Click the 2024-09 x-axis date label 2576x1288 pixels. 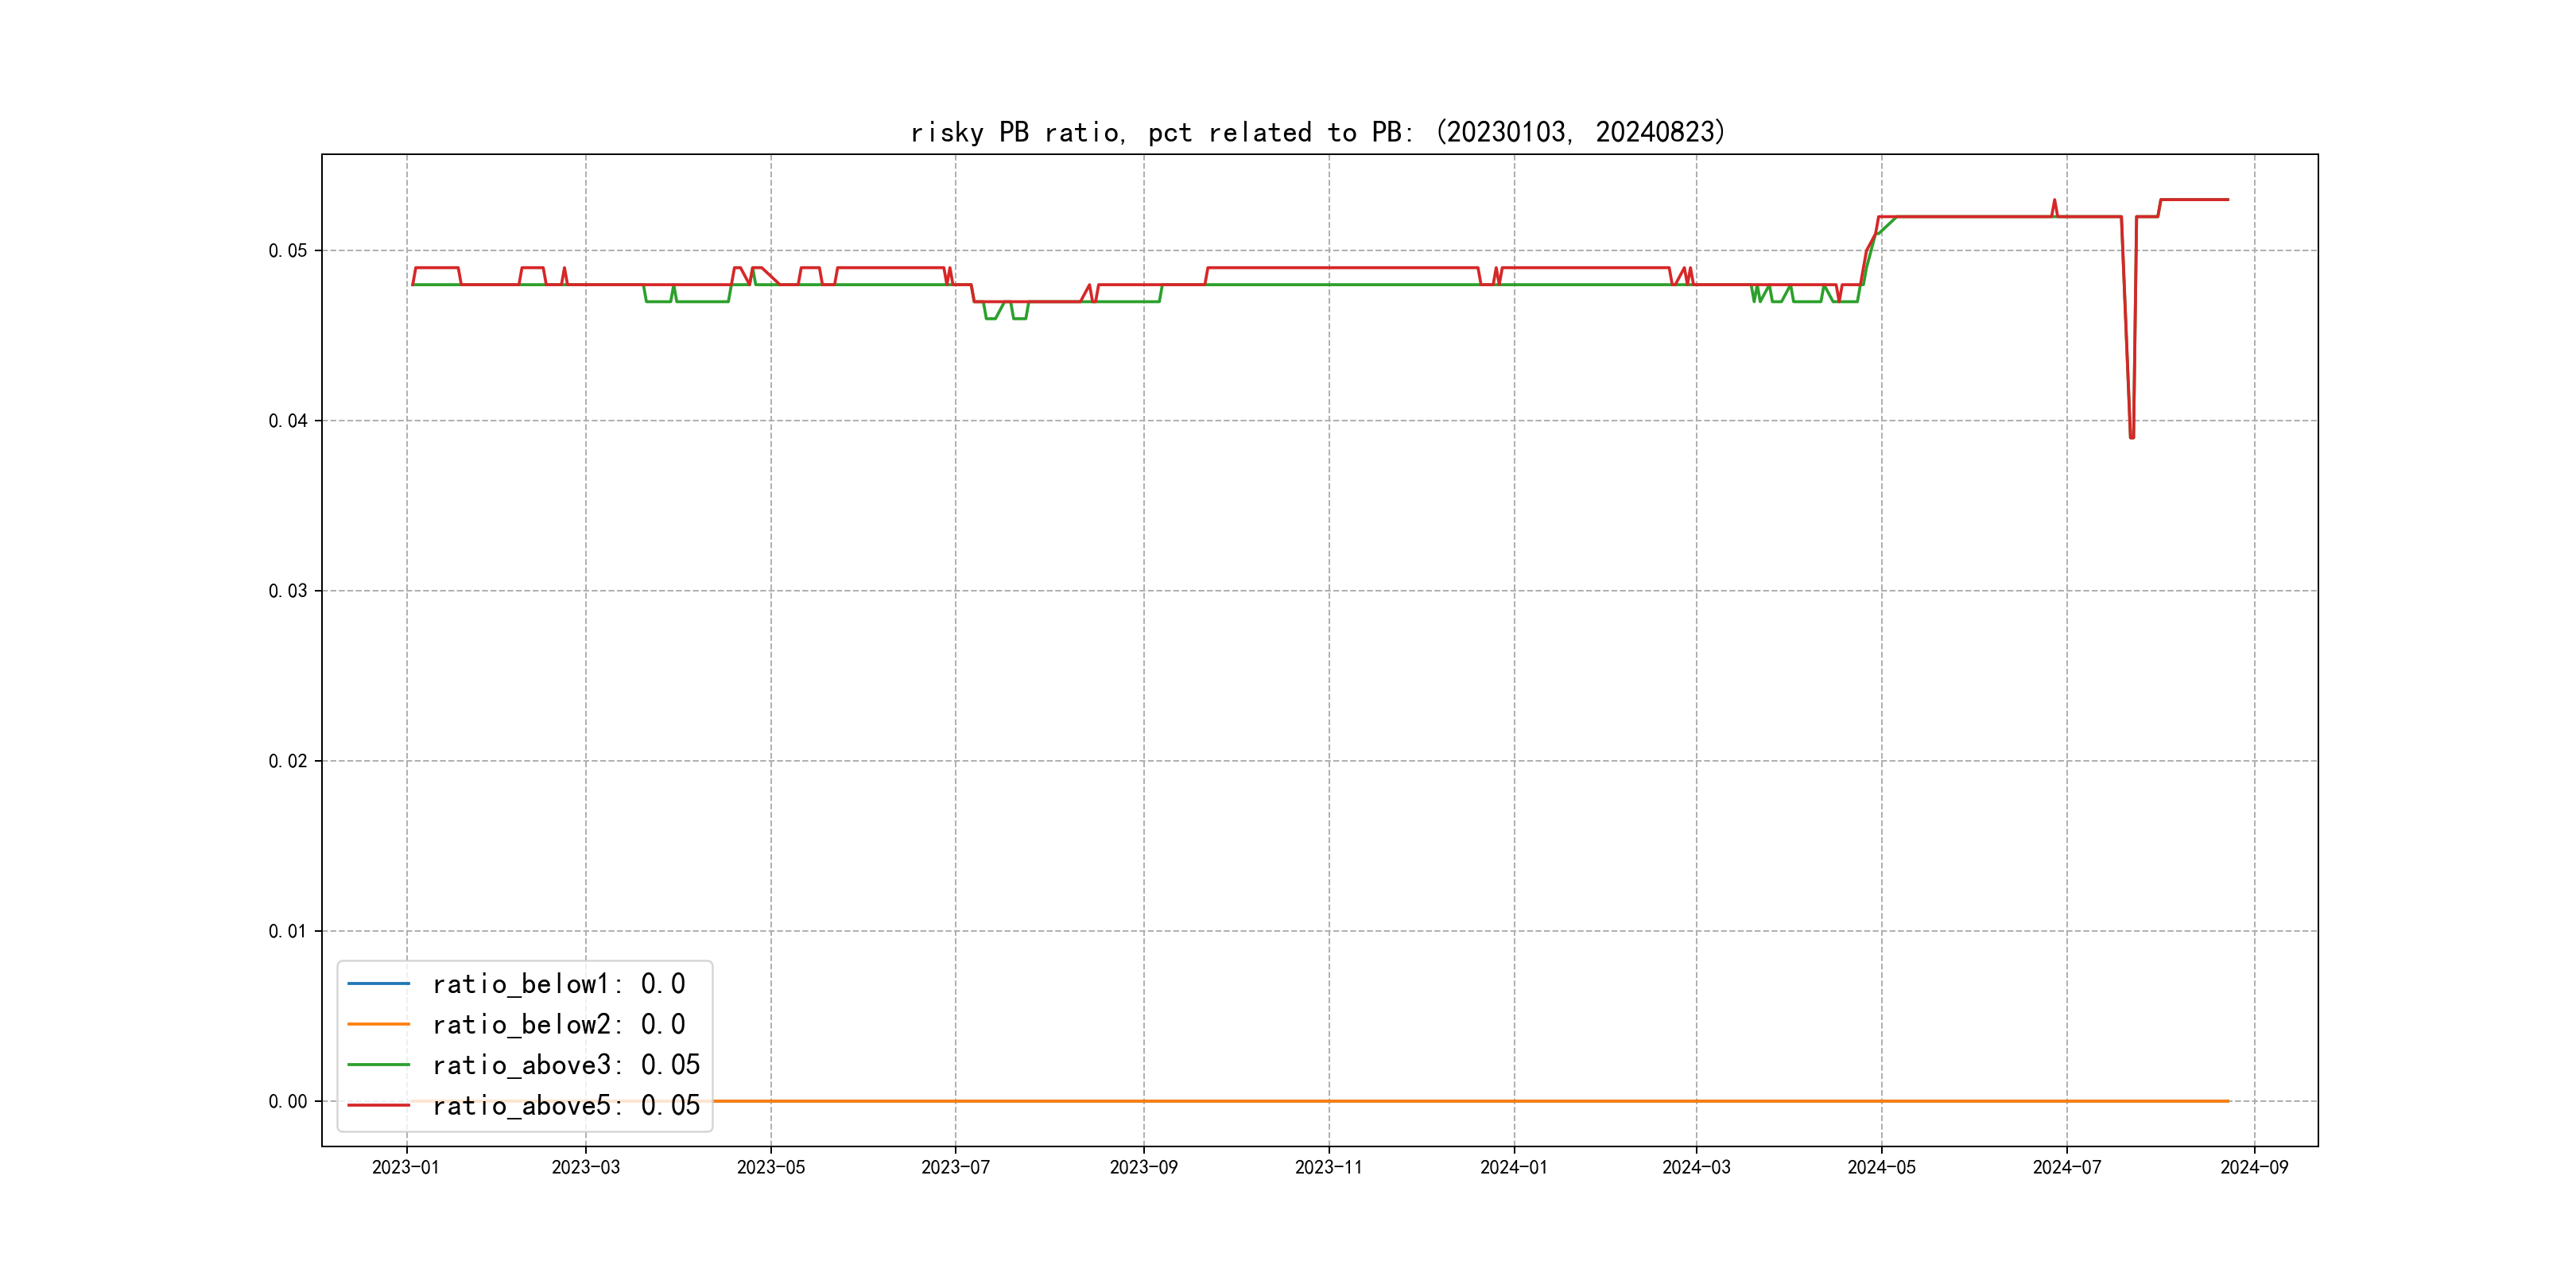pyautogui.click(x=2254, y=1167)
